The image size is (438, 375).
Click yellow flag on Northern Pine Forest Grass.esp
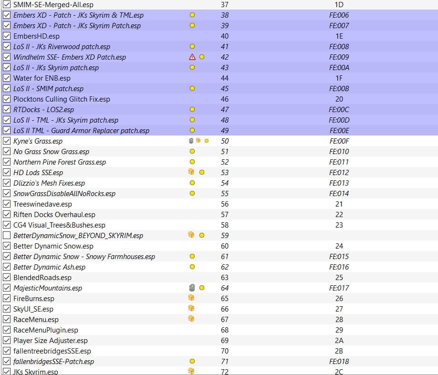coord(192,162)
